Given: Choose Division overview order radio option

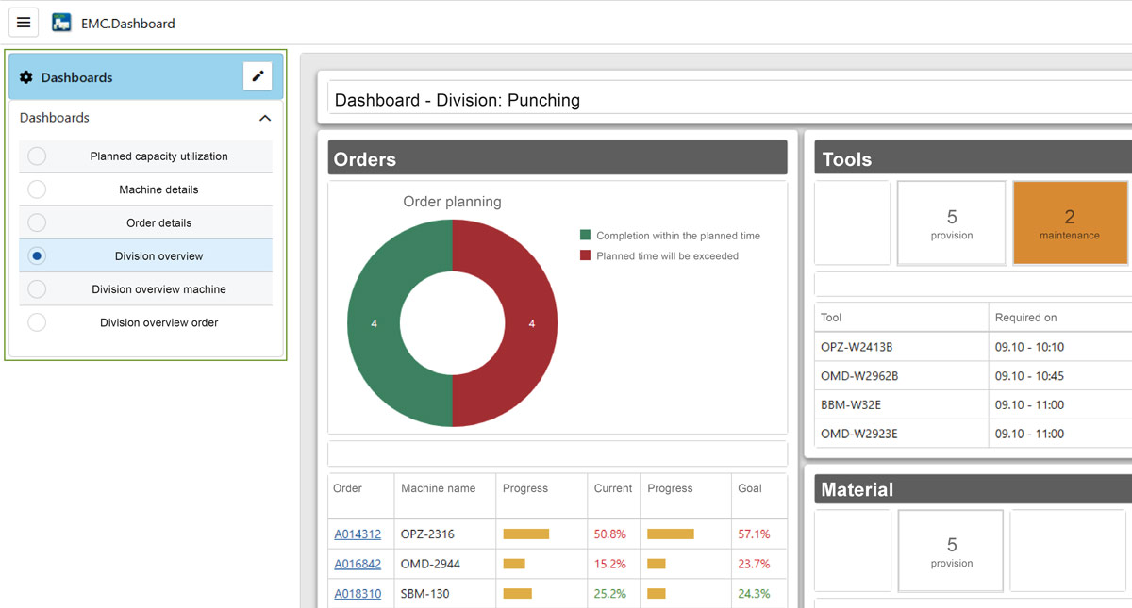Looking at the screenshot, I should coord(37,322).
